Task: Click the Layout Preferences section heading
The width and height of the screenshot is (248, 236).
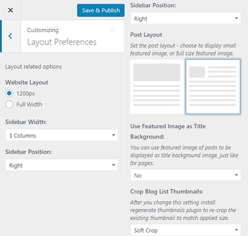Action: pyautogui.click(x=62, y=42)
